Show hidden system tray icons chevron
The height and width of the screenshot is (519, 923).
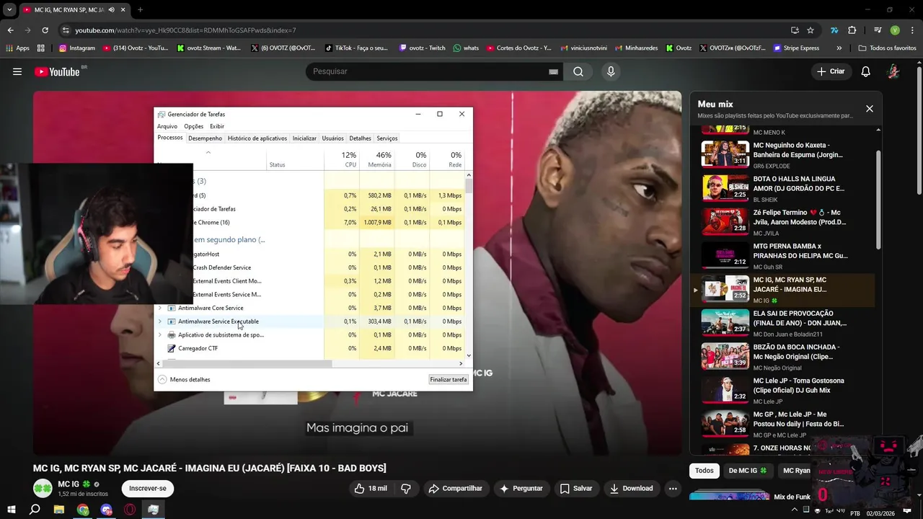(x=795, y=510)
